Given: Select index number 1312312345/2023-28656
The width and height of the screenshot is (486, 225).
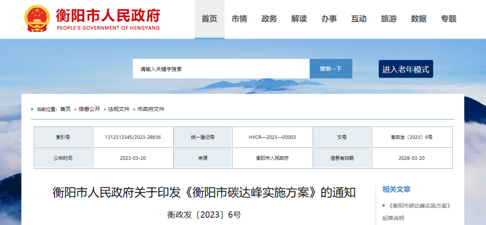Looking at the screenshot, I should point(133,137).
